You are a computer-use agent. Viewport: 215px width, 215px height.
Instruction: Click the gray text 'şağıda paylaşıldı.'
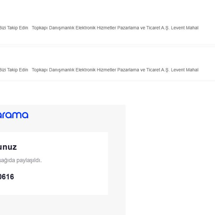[20, 160]
